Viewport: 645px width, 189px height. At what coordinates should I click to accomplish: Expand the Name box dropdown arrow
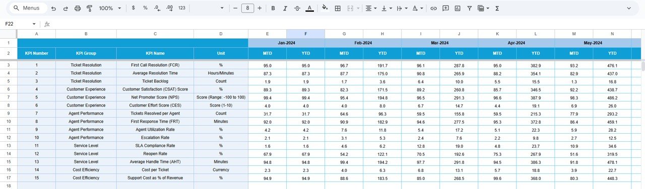coord(34,24)
